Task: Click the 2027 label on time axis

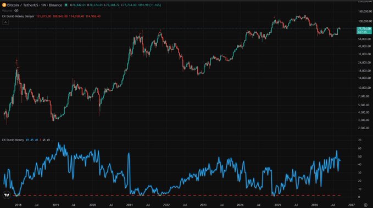Action: (352, 205)
